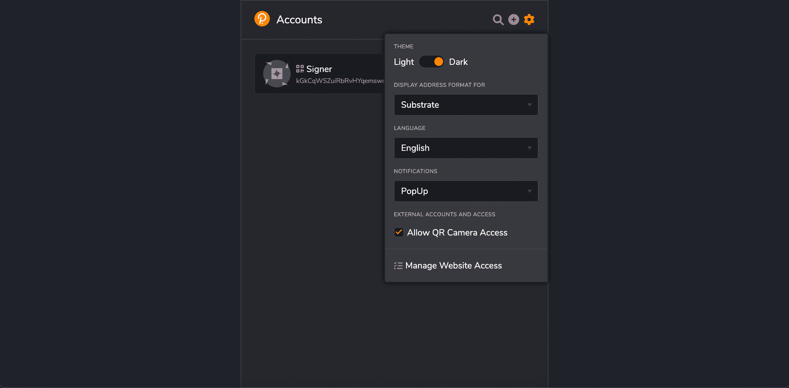Click the Polkadot logo
Viewport: 789px width, 388px height.
pos(262,19)
